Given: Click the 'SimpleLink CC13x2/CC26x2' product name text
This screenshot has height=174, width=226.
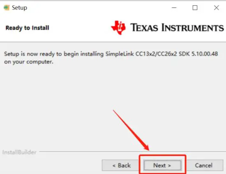Looking at the screenshot, I should [x=141, y=54].
